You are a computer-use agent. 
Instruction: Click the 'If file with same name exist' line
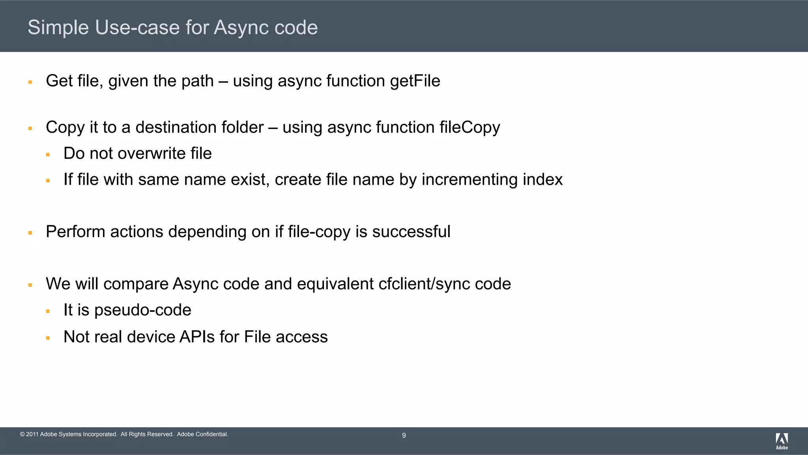click(312, 180)
